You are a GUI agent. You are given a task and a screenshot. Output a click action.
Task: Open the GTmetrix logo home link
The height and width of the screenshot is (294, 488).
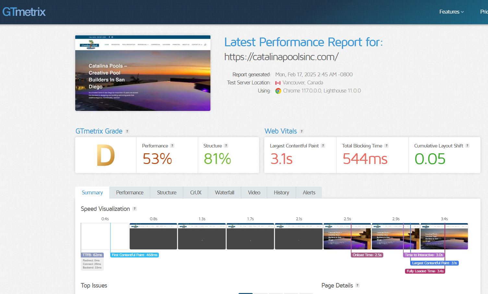point(24,12)
